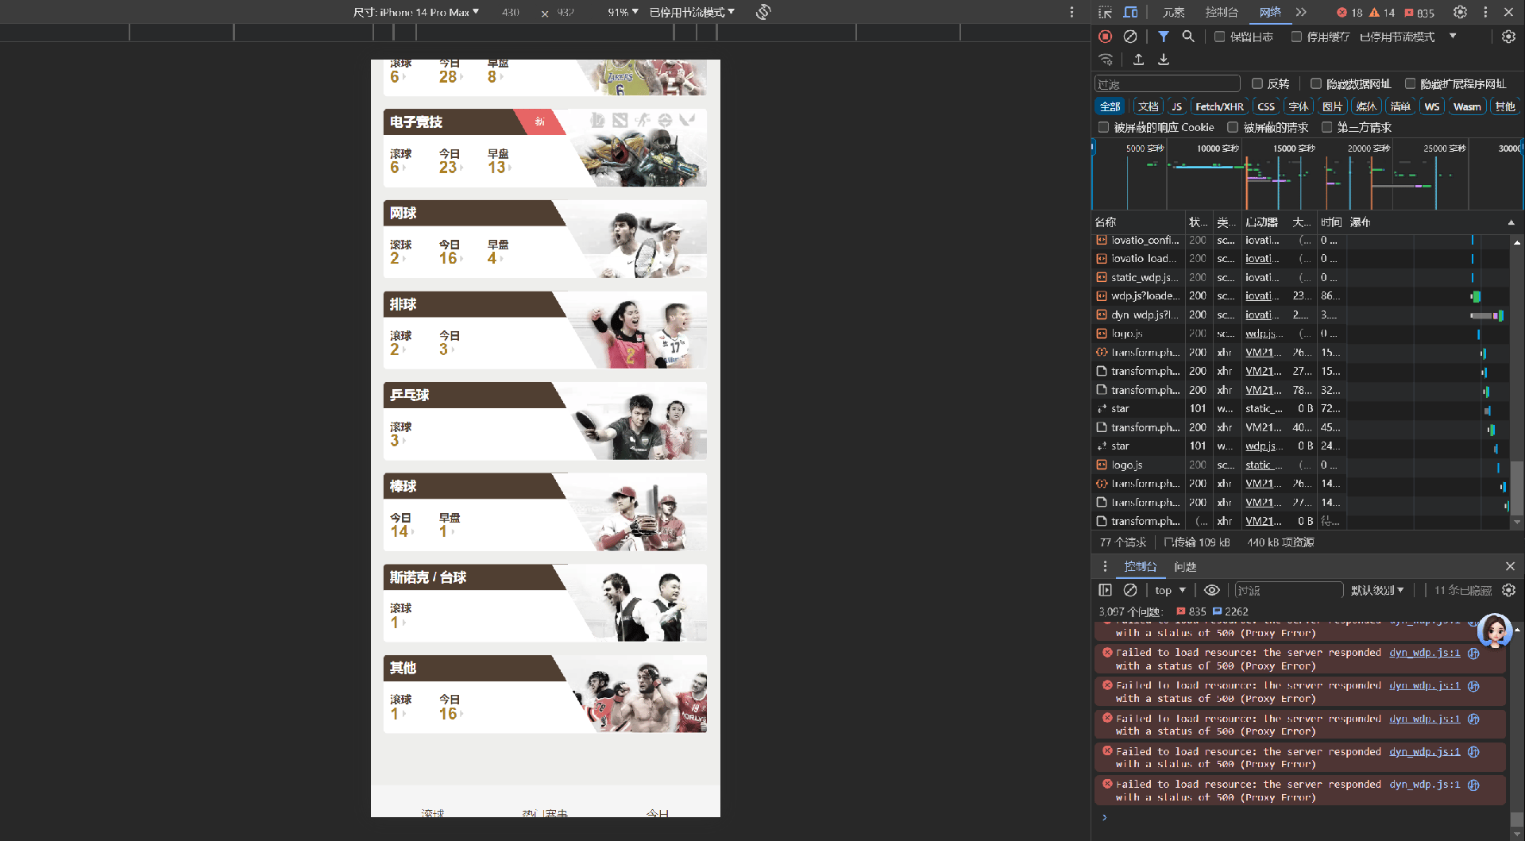Check the 被屏蔽的响应 Cookie checkbox

(x=1103, y=127)
